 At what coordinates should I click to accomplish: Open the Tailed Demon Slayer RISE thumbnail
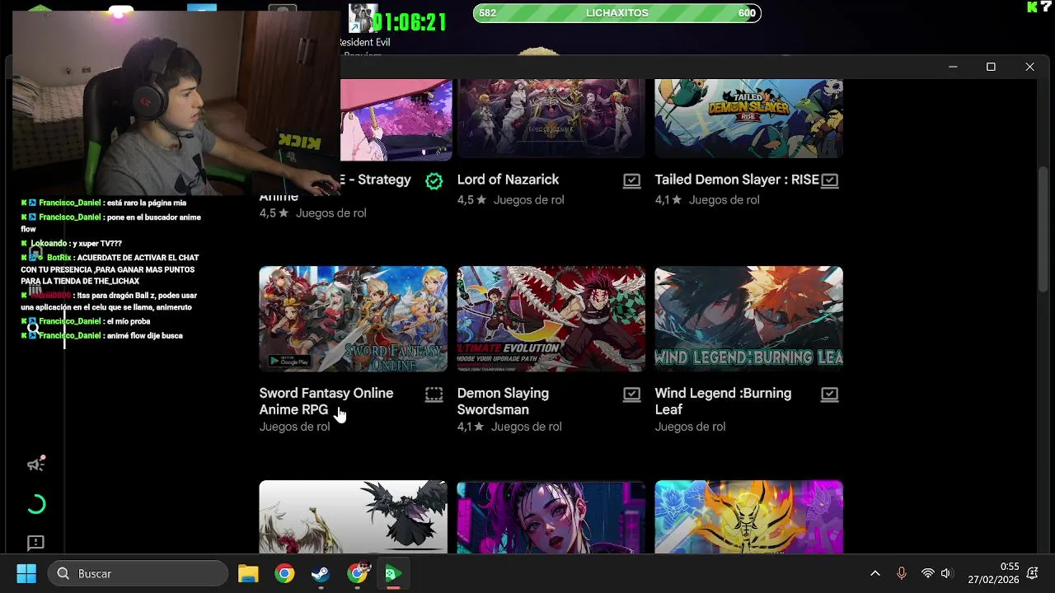749,119
